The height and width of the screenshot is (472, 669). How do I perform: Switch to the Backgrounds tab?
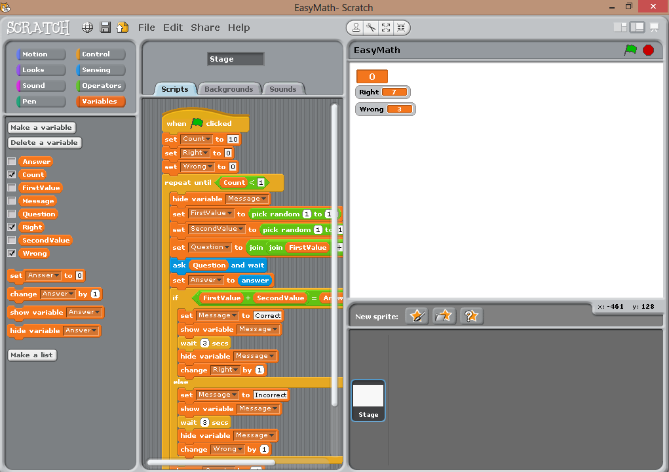coord(228,89)
